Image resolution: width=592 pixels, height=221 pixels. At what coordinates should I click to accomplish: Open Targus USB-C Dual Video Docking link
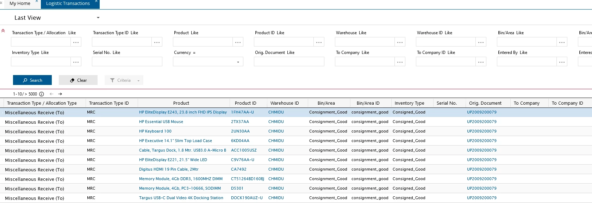coord(181,198)
